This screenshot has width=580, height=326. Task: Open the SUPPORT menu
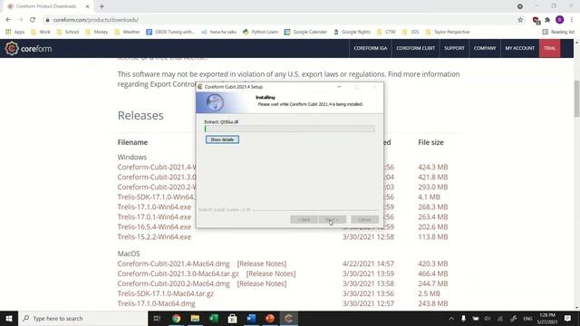coord(454,48)
